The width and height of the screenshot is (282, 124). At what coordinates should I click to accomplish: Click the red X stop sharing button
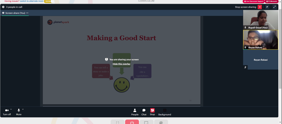pos(260,7)
